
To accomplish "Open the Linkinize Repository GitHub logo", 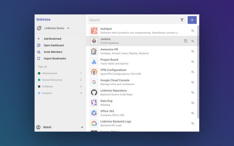I will 94,92.
